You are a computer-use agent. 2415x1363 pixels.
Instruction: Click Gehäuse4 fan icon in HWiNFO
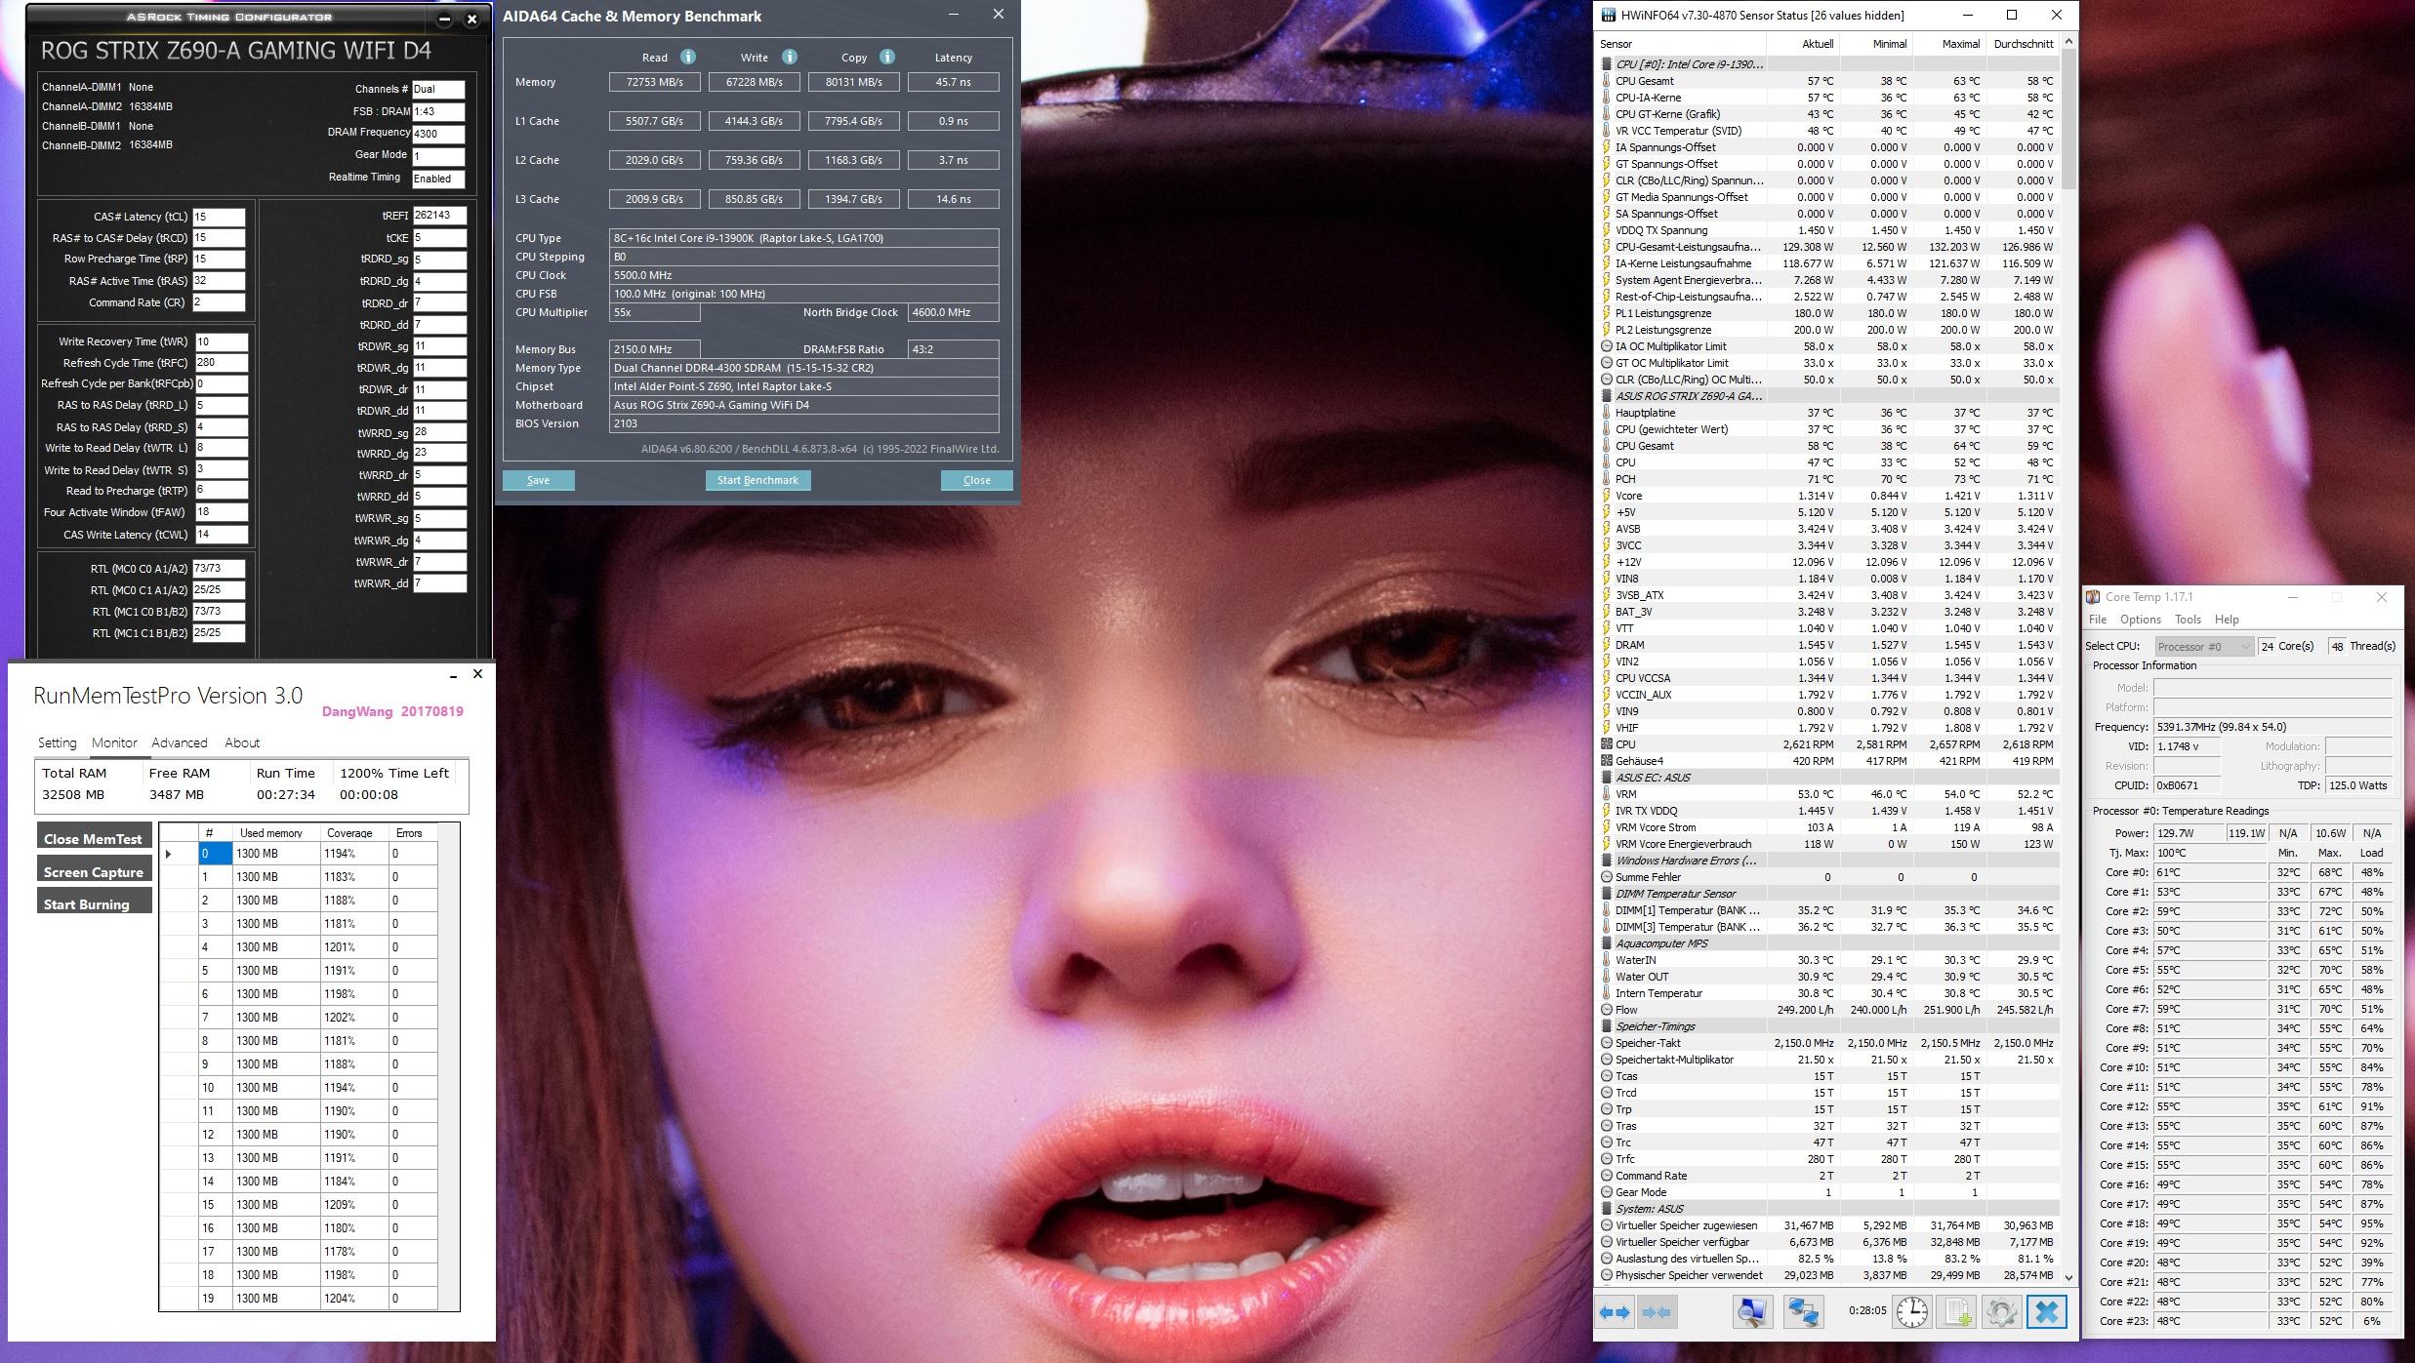tap(1607, 761)
